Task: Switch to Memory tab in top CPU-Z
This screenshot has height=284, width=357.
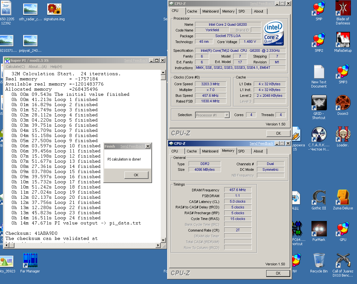Action: [x=228, y=11]
